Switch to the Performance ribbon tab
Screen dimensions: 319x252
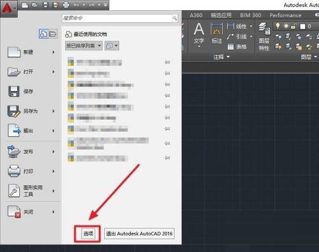click(x=285, y=15)
